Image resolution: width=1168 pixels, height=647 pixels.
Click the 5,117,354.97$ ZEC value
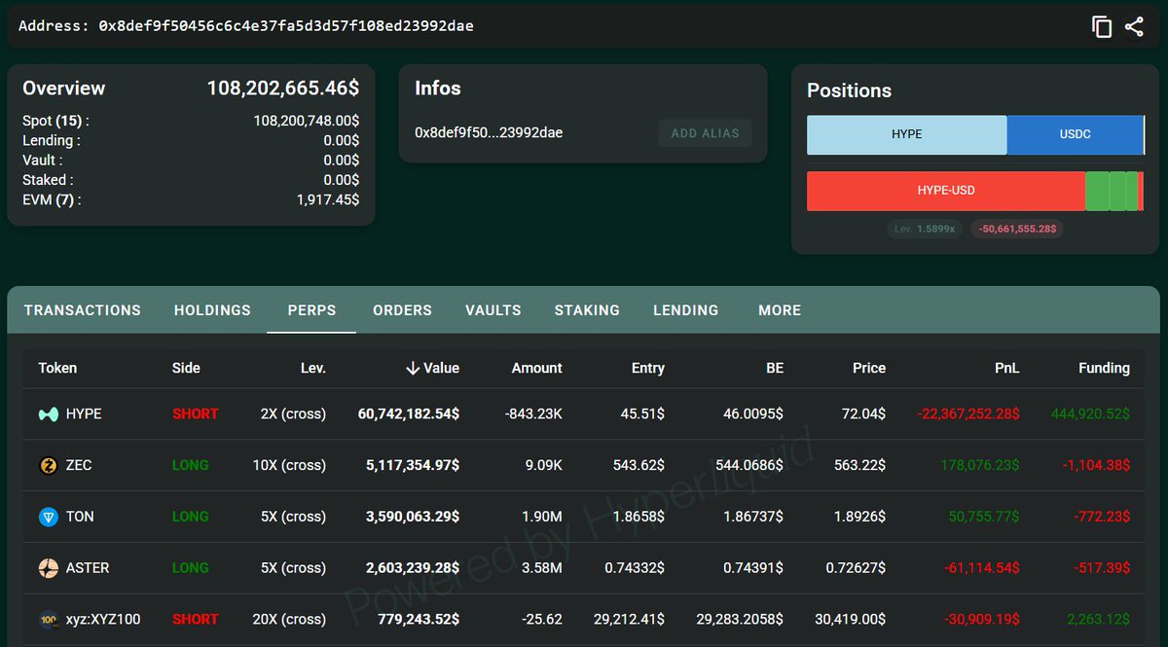point(413,466)
